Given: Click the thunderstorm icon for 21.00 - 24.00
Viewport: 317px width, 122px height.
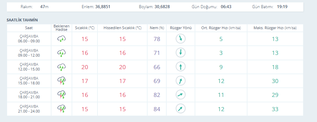Looking at the screenshot, I should (61, 109).
